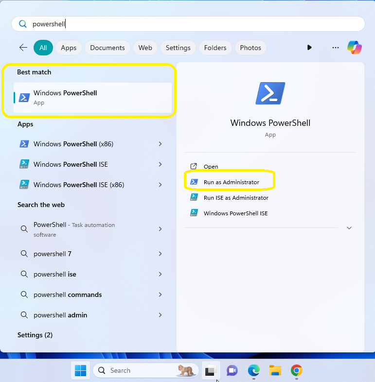The image size is (375, 382).
Task: Launch Google Chrome from the taskbar
Action: (297, 370)
